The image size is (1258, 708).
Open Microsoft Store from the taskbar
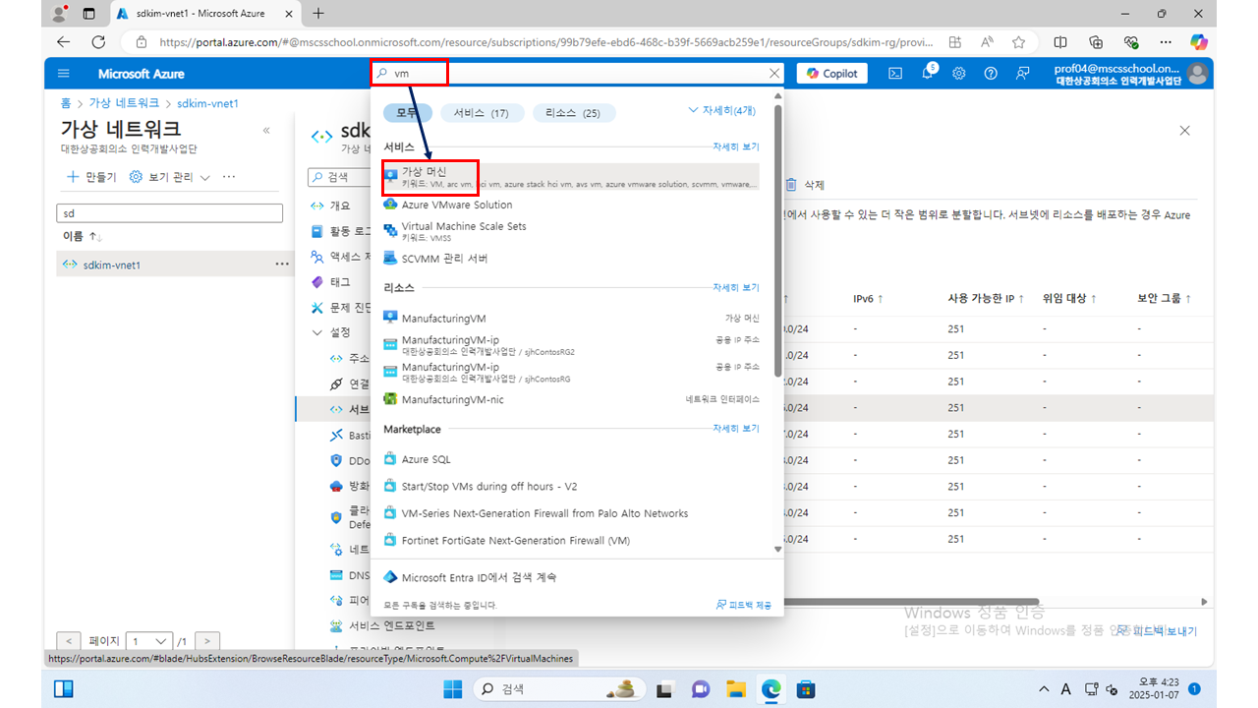(x=806, y=688)
